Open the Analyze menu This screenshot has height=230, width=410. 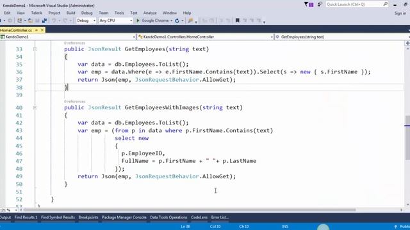click(x=150, y=13)
